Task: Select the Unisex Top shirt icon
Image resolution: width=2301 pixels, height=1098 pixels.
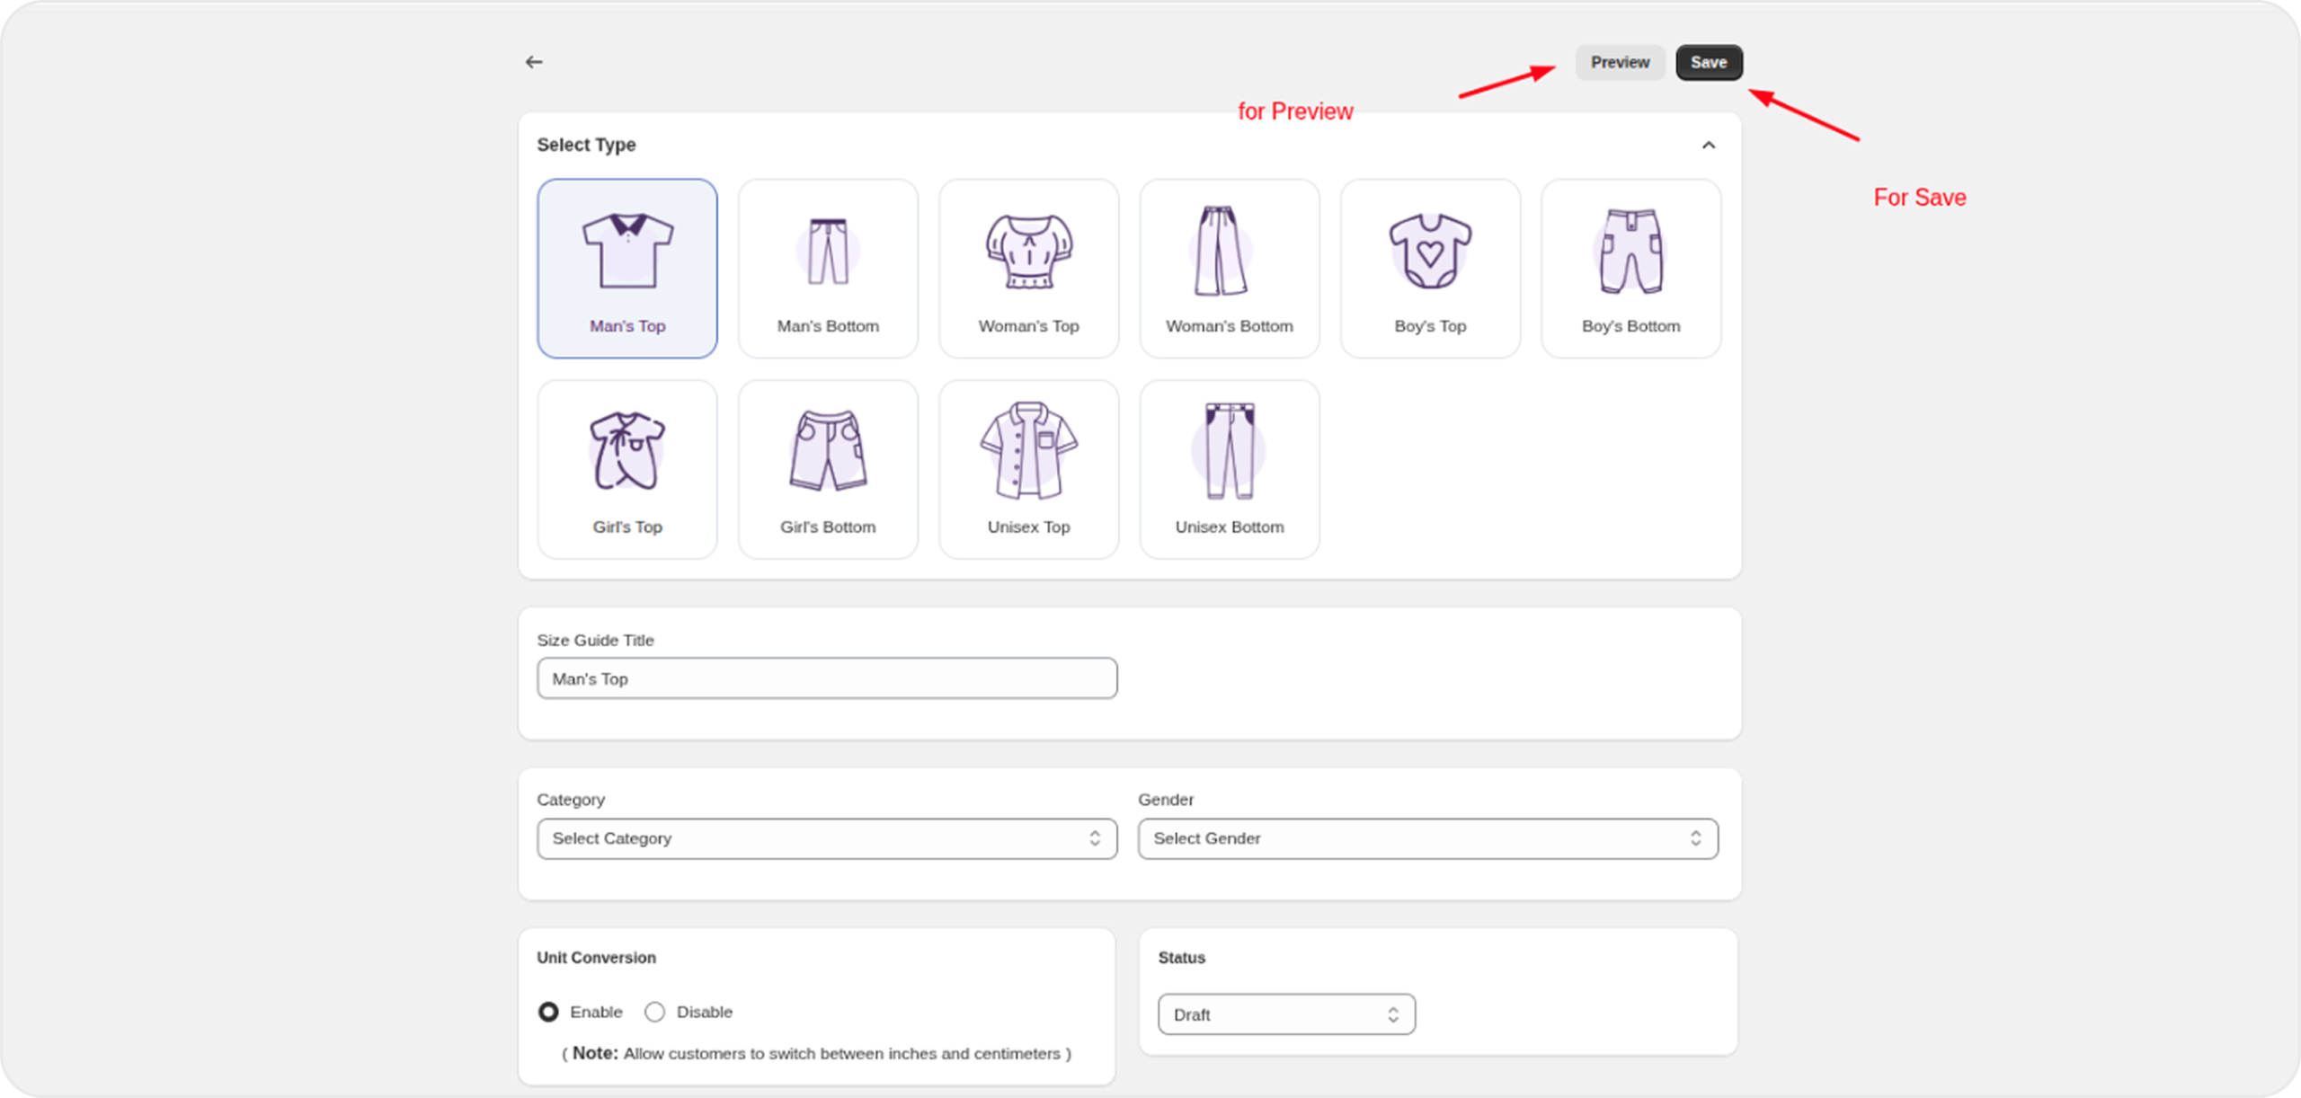Action: tap(1028, 452)
